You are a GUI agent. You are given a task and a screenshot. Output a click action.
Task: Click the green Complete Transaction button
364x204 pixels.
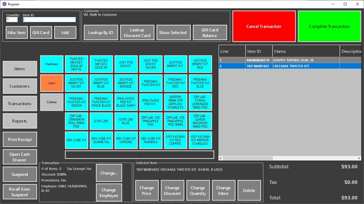[329, 26]
